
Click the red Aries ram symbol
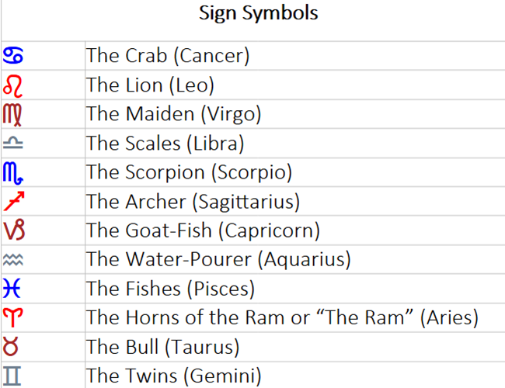(13, 318)
